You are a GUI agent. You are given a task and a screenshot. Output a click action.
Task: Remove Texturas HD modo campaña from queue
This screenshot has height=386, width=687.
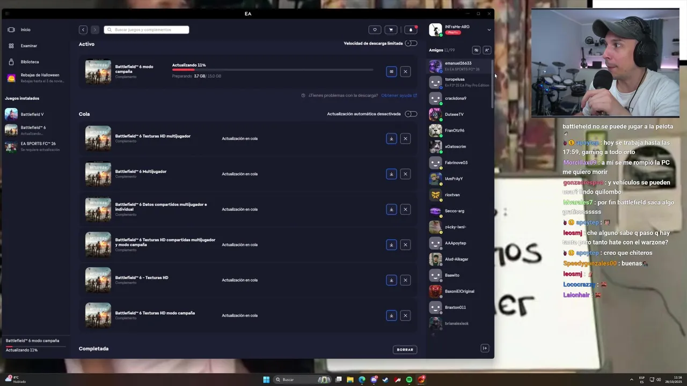[405, 315]
